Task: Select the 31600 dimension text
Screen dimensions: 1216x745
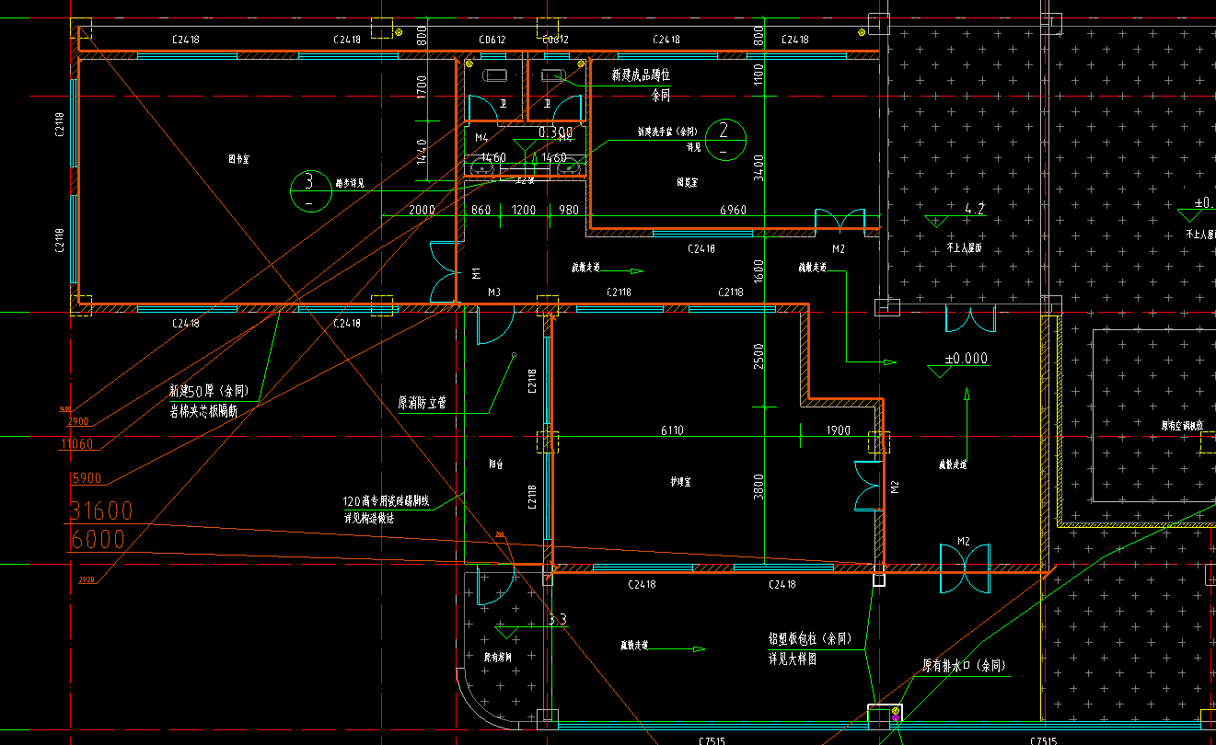Action: tap(102, 510)
